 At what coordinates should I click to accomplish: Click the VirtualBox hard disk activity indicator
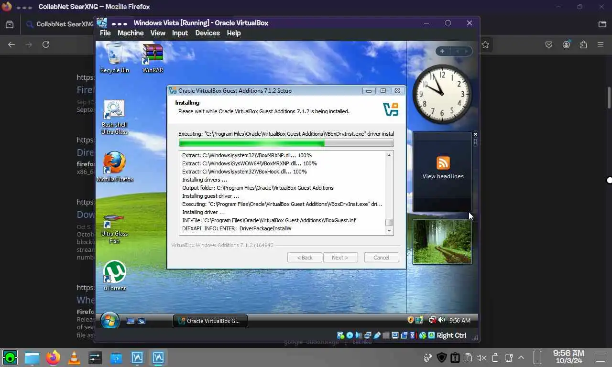point(340,335)
